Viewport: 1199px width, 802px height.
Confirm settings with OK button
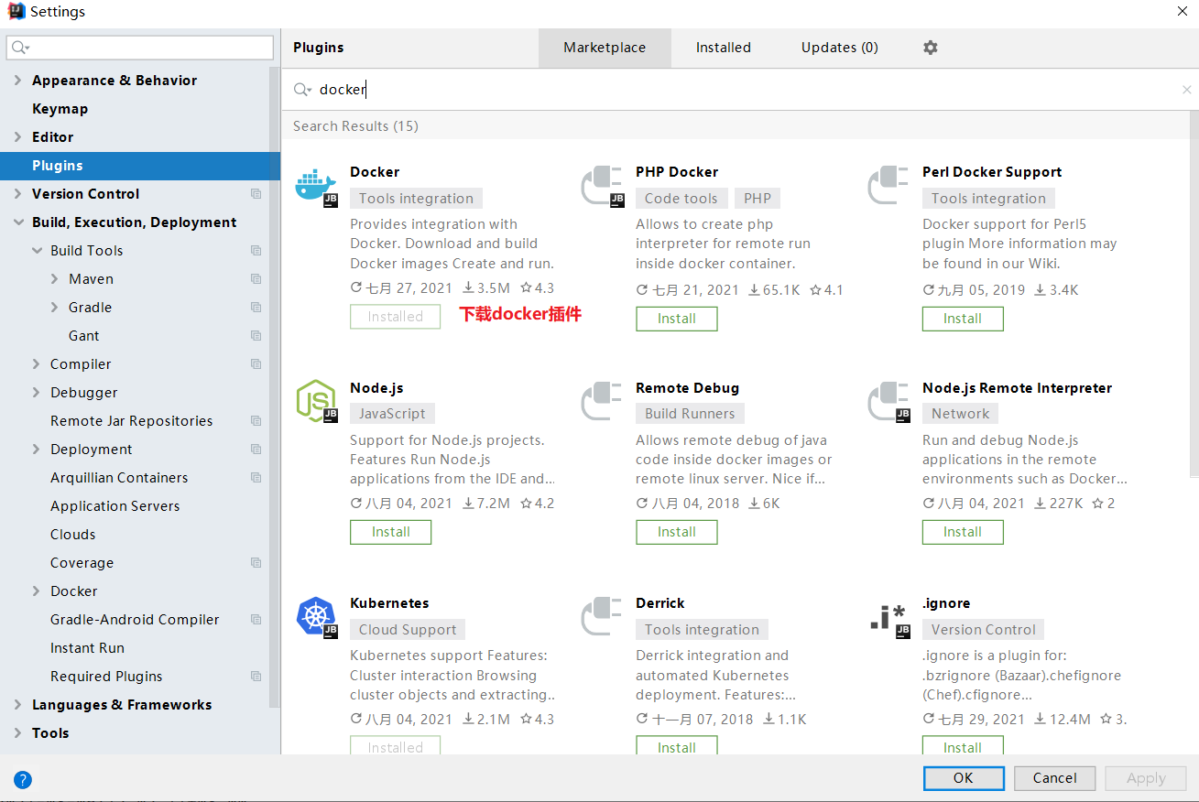point(964,778)
